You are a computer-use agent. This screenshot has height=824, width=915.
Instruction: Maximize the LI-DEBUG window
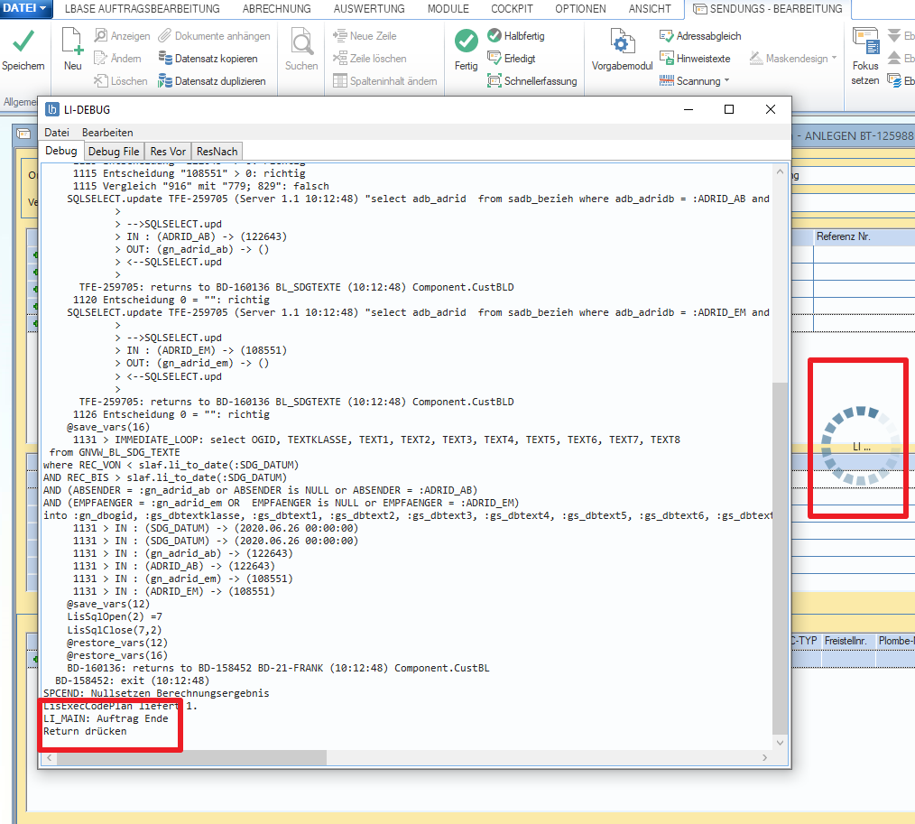pyautogui.click(x=729, y=110)
